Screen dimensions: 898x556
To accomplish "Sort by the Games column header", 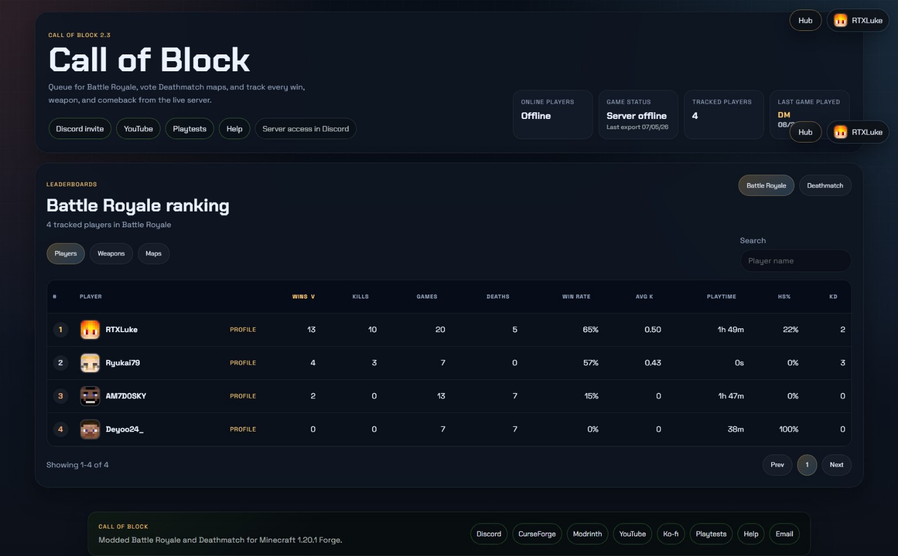I will [427, 297].
